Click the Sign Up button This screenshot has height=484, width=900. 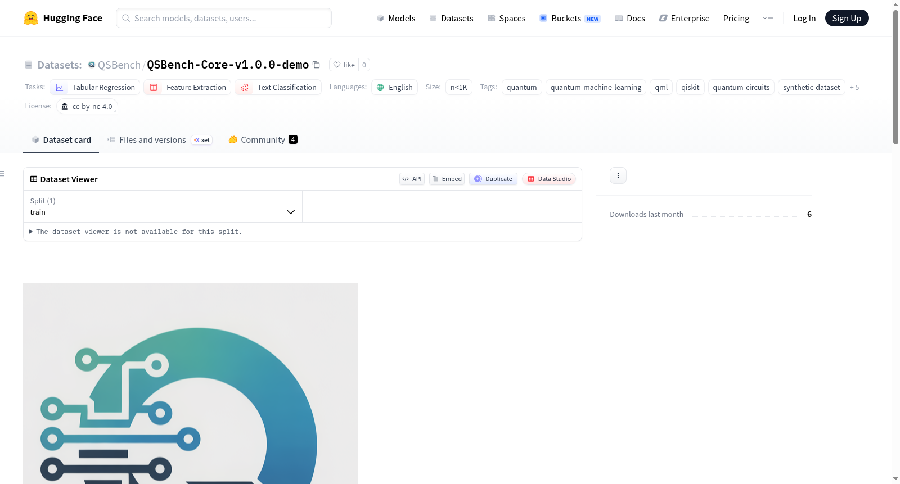tap(847, 18)
